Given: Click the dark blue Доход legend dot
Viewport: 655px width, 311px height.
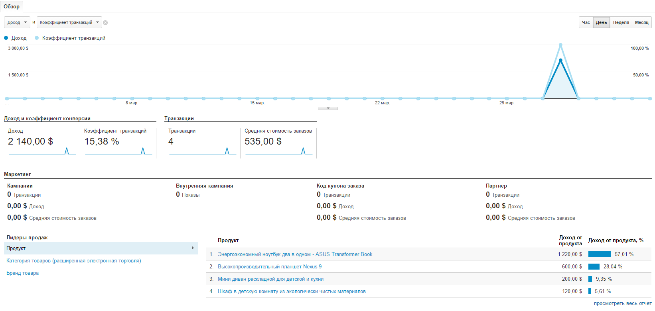Looking at the screenshot, I should (6, 38).
